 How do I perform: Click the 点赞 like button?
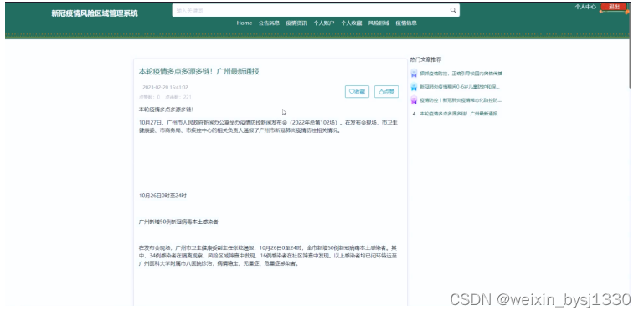[x=386, y=92]
